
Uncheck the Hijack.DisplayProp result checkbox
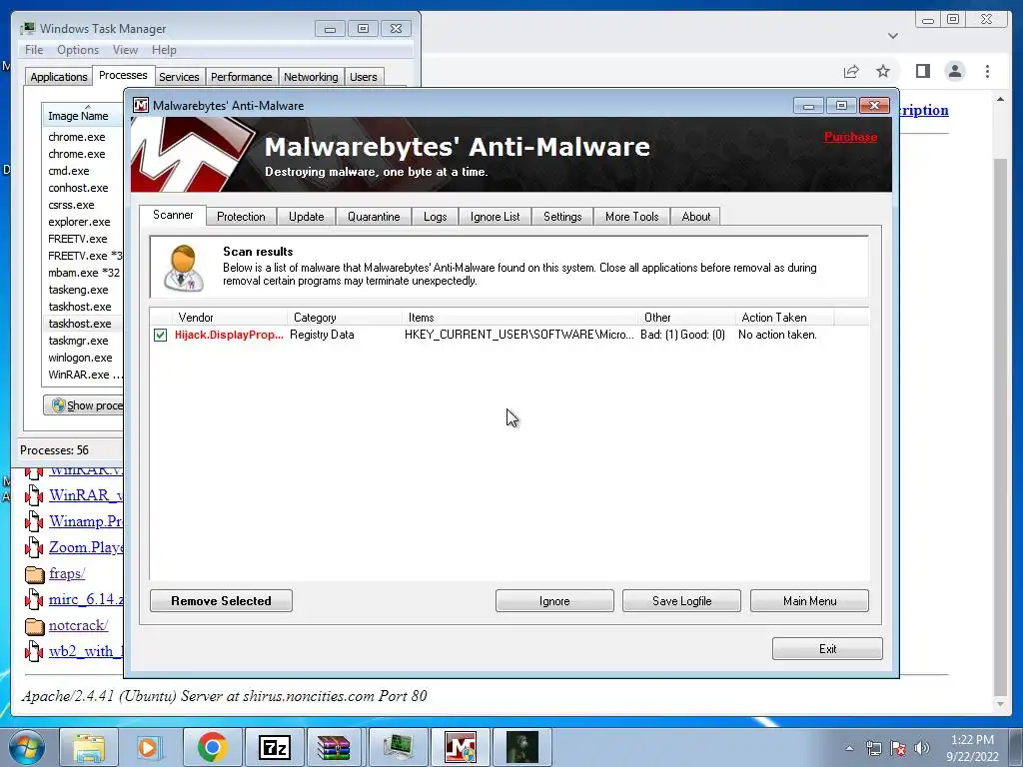tap(161, 335)
